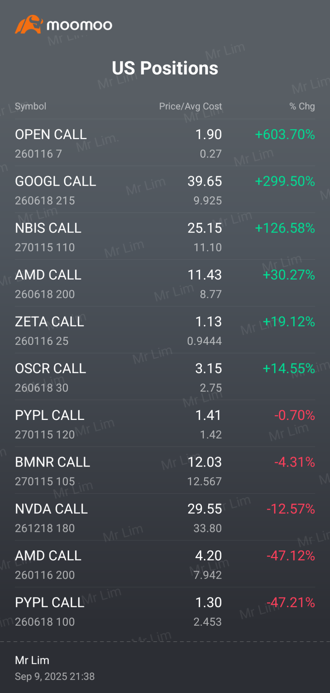The height and width of the screenshot is (693, 330).
Task: Select the GOOGL CALL 260618 215 row
Action: [x=55, y=189]
